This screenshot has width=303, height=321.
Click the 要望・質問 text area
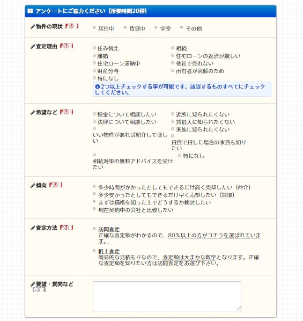tap(167, 296)
